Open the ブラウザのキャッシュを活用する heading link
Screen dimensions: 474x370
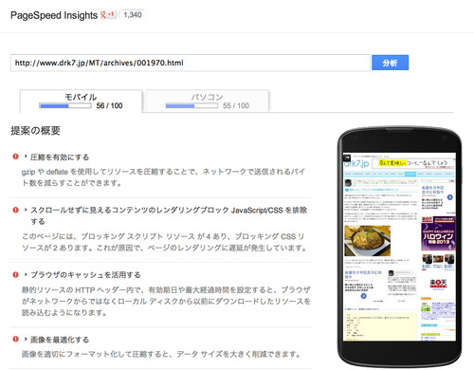[x=85, y=275]
